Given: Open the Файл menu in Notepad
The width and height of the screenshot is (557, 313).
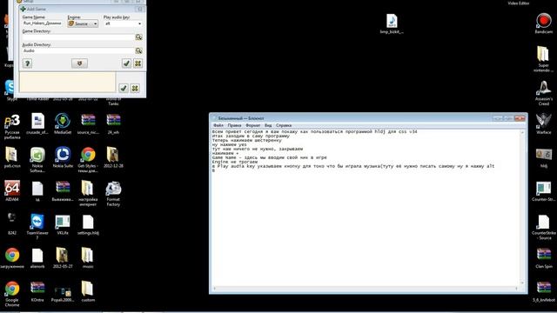Looking at the screenshot, I should point(218,125).
